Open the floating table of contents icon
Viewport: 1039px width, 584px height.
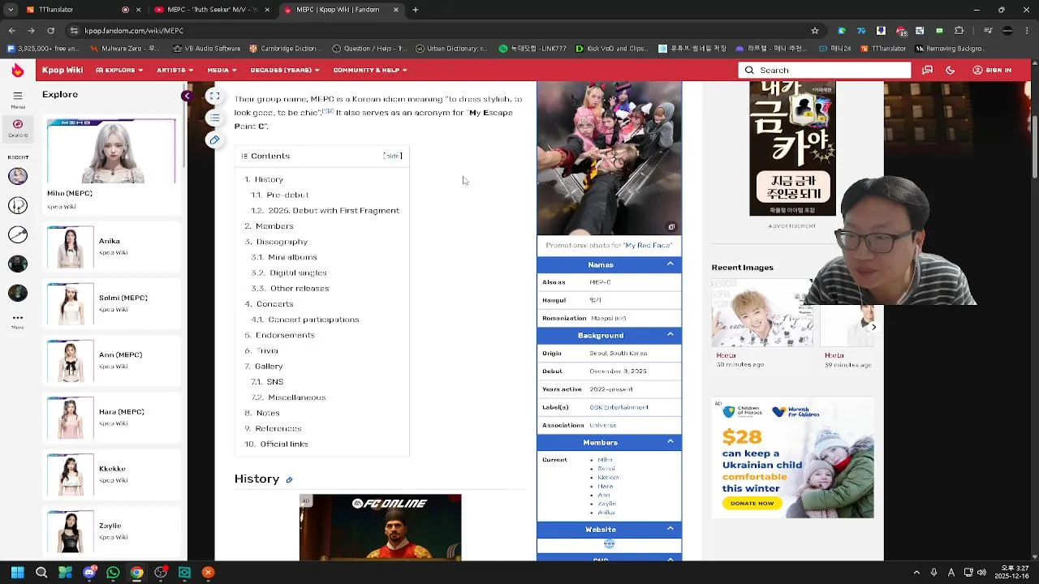(x=214, y=118)
